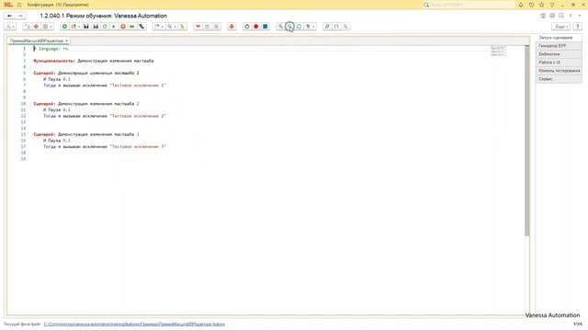
Task: Click the back arrow navigation button
Action: (10, 16)
